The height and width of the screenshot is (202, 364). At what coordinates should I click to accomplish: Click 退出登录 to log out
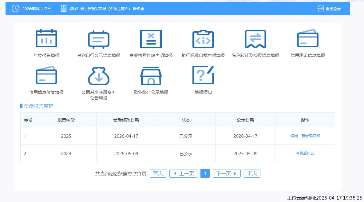click(333, 9)
